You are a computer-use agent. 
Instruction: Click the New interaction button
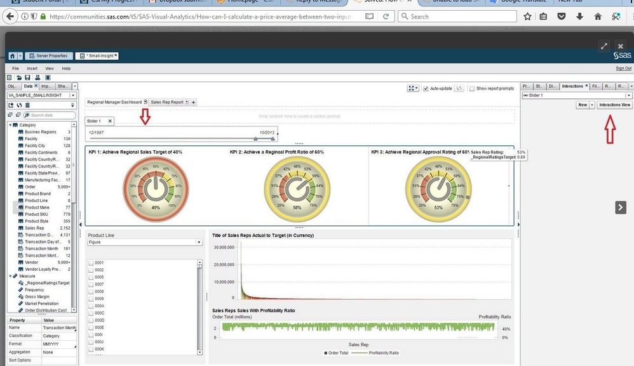[583, 105]
